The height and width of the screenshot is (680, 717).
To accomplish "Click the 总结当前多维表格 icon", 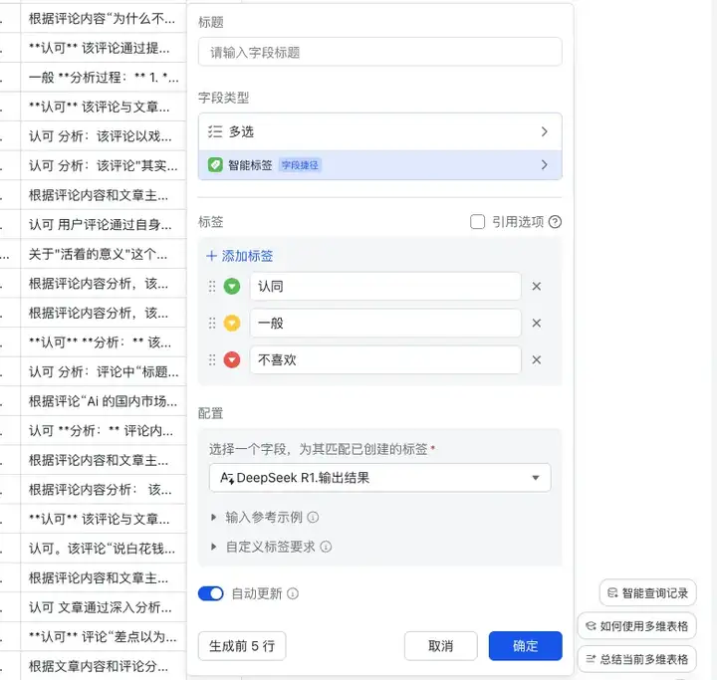I will click(591, 659).
